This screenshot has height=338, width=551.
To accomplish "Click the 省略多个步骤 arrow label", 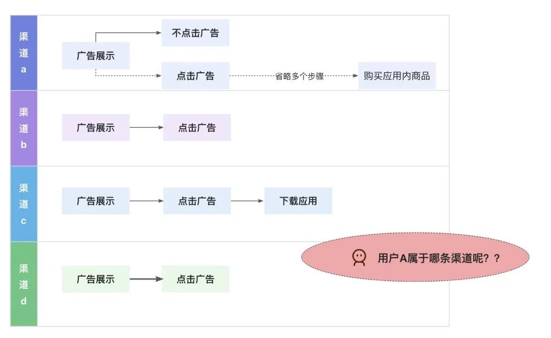I will click(x=299, y=77).
